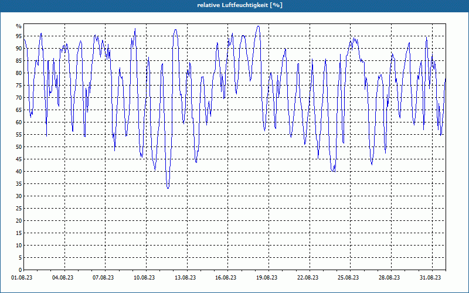Click the date label 28.08.23
469x293 pixels.
(x=389, y=278)
